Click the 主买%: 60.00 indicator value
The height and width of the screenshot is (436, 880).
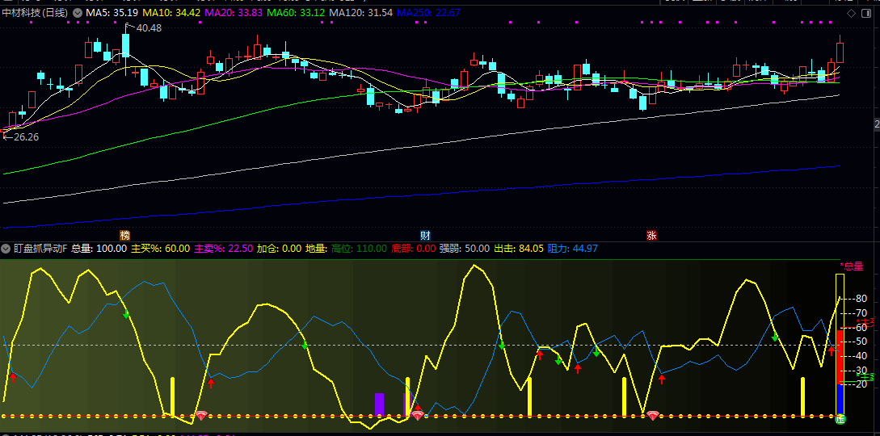[x=160, y=249]
